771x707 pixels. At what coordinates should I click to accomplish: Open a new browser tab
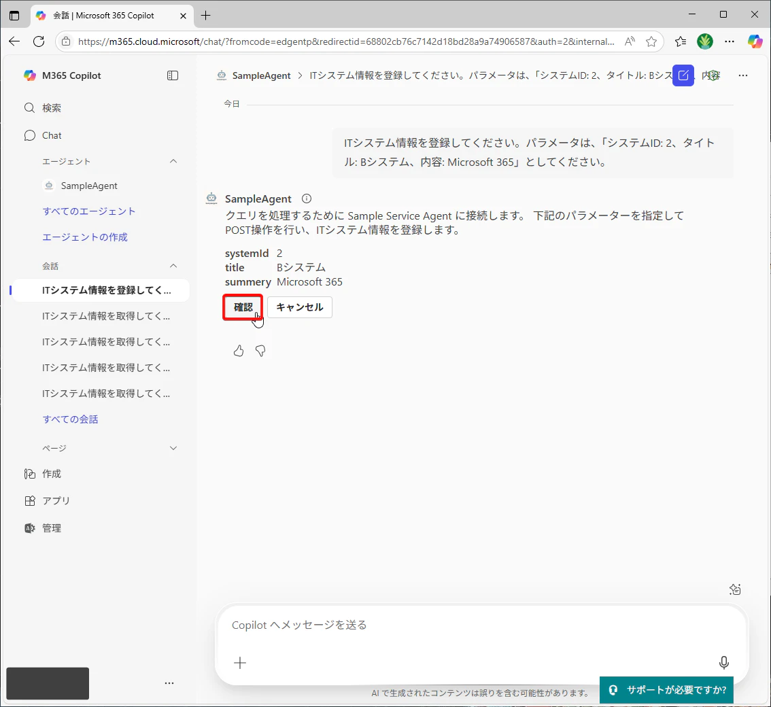pos(205,16)
